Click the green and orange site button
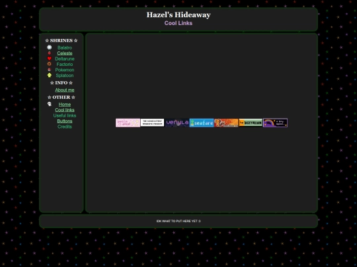357x267 pixels. (x=251, y=123)
